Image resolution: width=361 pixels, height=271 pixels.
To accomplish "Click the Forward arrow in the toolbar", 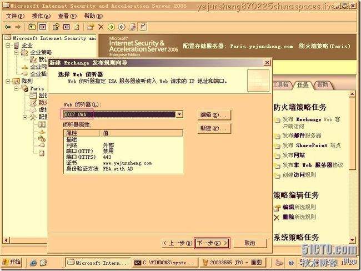I will click(18, 27).
